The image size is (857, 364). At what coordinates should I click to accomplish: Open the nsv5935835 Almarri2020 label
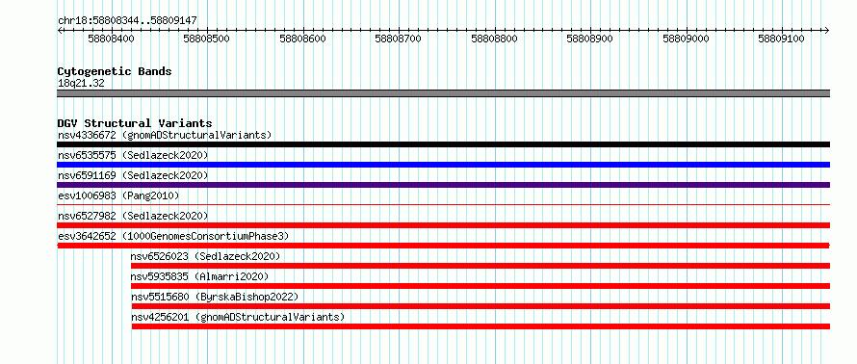click(x=199, y=276)
